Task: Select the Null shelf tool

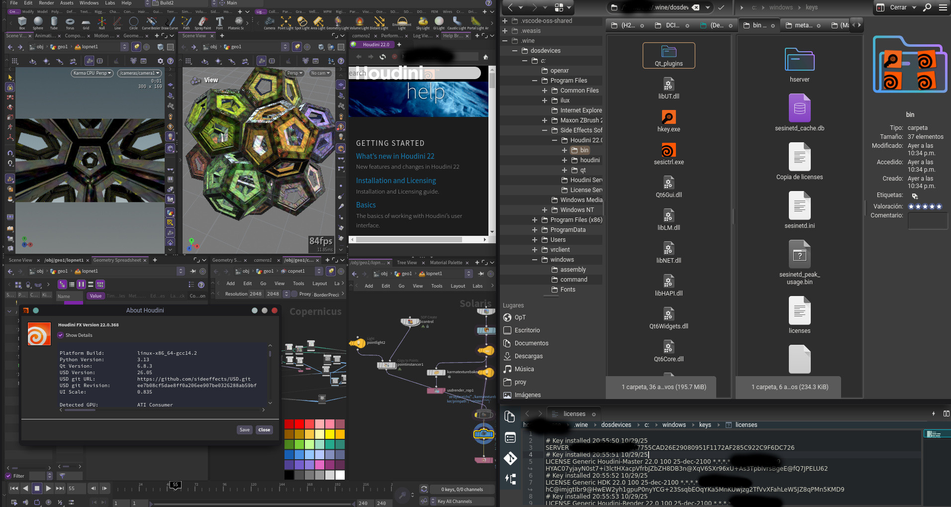Action: [101, 22]
